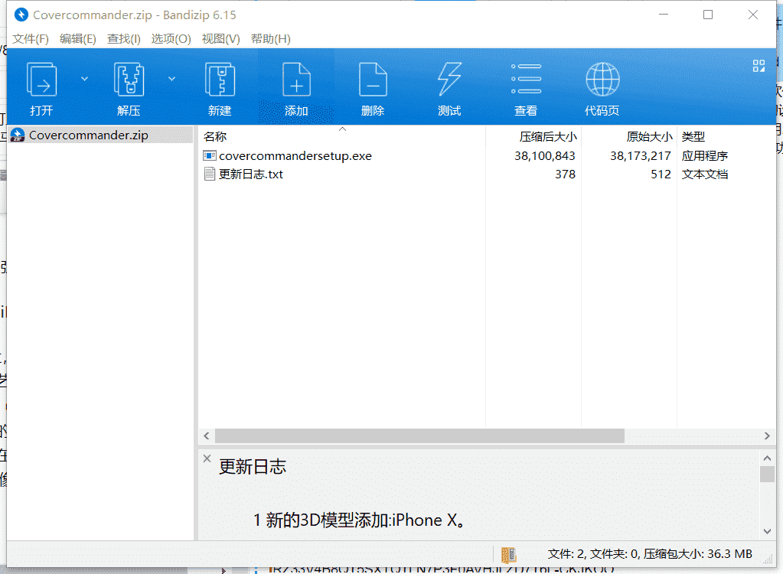Select the 更新日志.txt file row

click(488, 174)
